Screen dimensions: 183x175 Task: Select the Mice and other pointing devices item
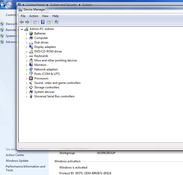[x=55, y=60]
